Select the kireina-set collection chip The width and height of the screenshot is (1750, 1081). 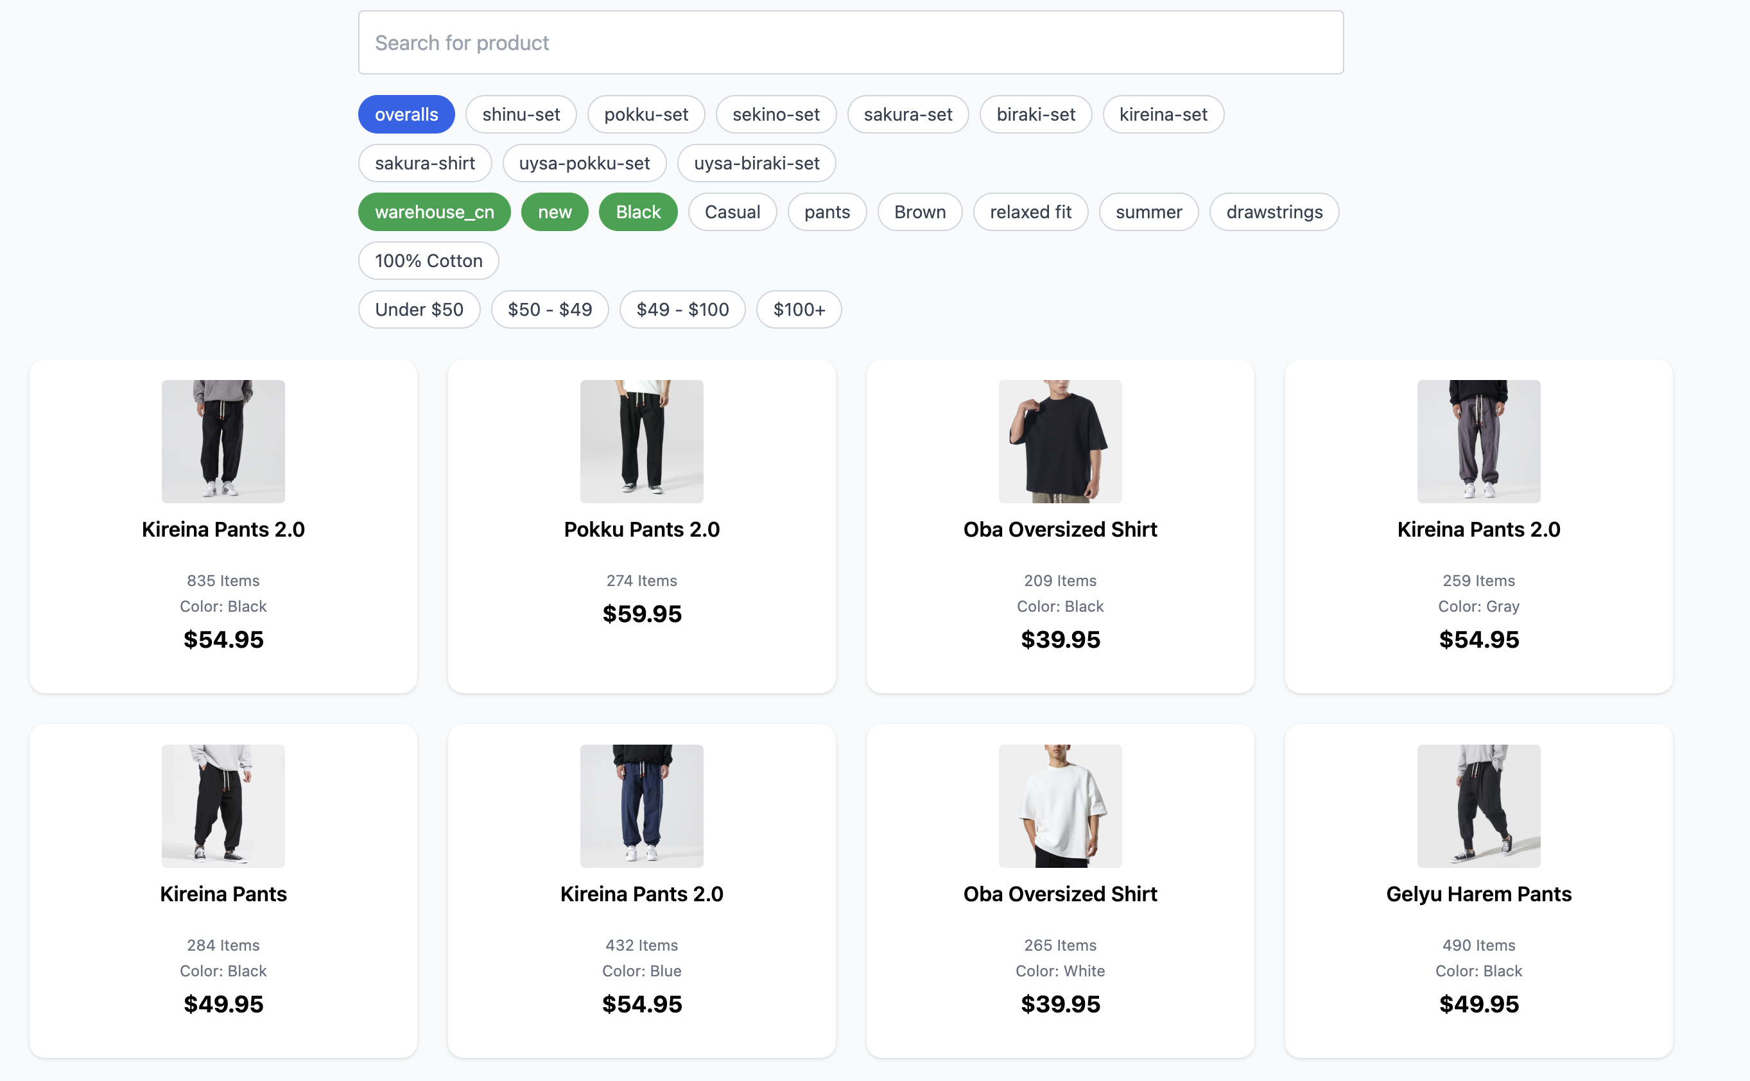(1163, 114)
